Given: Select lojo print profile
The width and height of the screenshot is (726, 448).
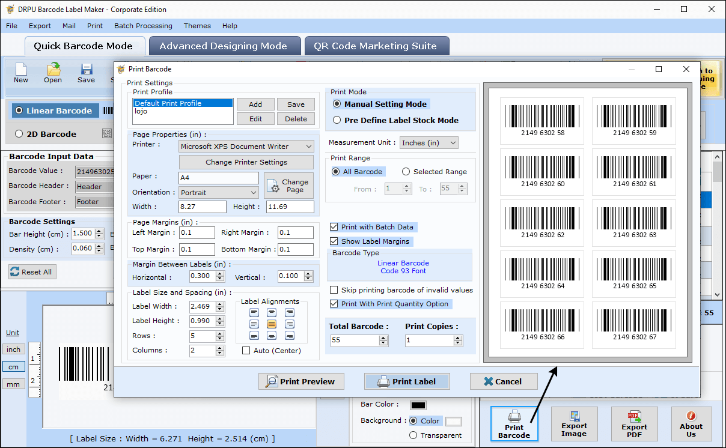Looking at the screenshot, I should [183, 111].
